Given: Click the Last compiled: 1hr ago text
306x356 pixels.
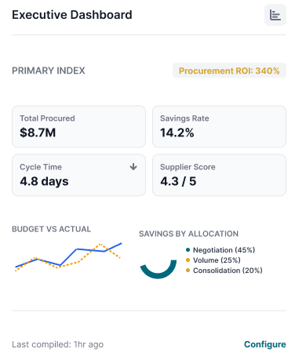Looking at the screenshot, I should tap(57, 344).
